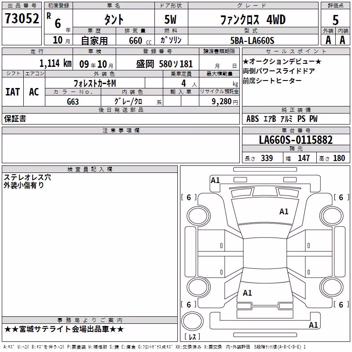Screen dimensions: 352x352
Task: Select the model code 5BA-LA660S
Action: (252, 40)
